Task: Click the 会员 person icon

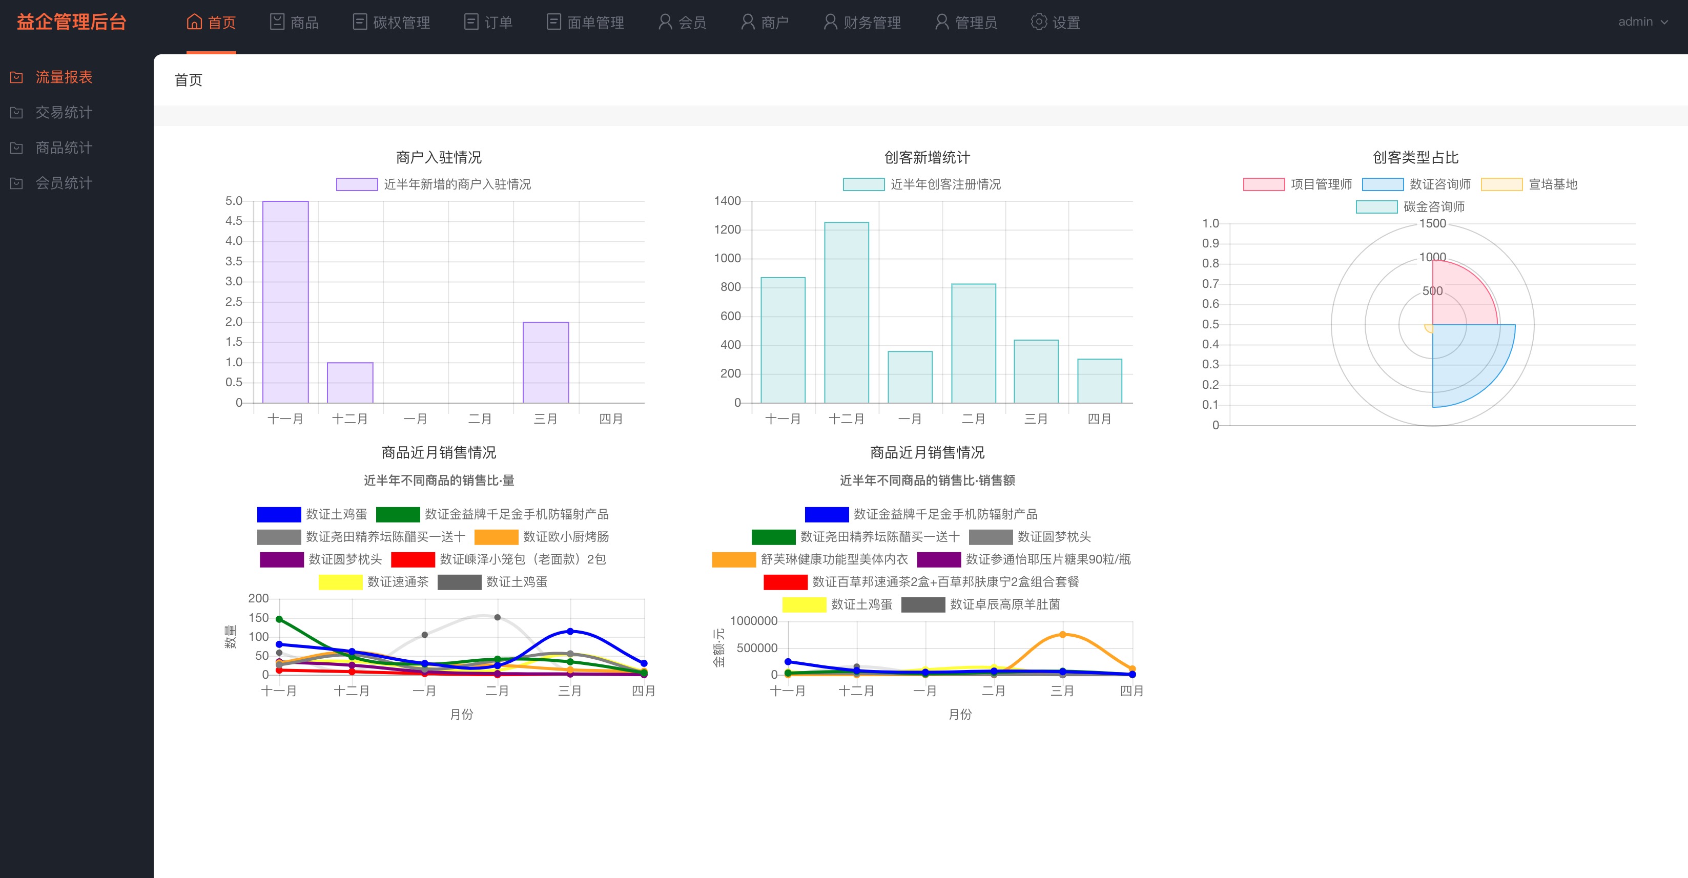Action: [665, 22]
